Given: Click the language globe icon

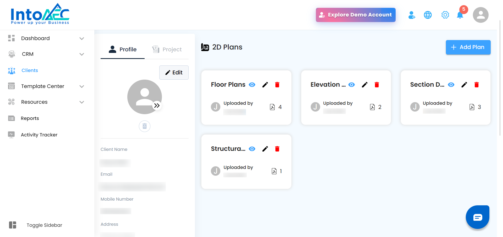Looking at the screenshot, I should [428, 15].
